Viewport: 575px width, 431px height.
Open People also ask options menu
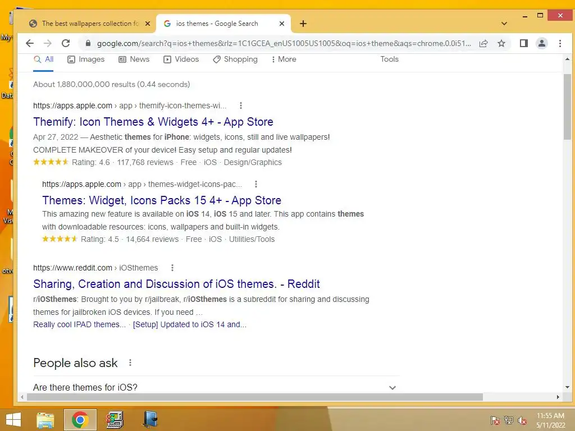130,363
